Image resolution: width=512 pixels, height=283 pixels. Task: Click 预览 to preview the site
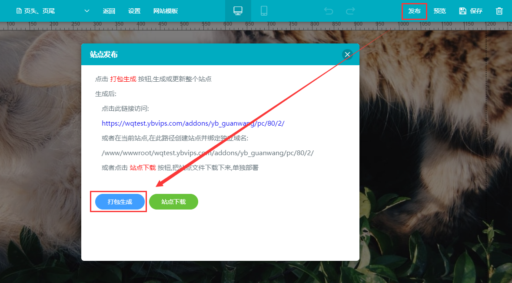tap(439, 11)
